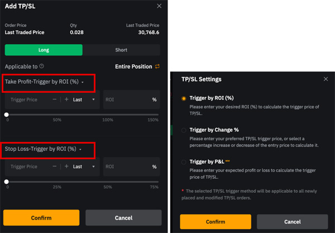This screenshot has width=335, height=233.
Task: Decrease Stop Loss trigger price with minus
Action: [x=55, y=167]
